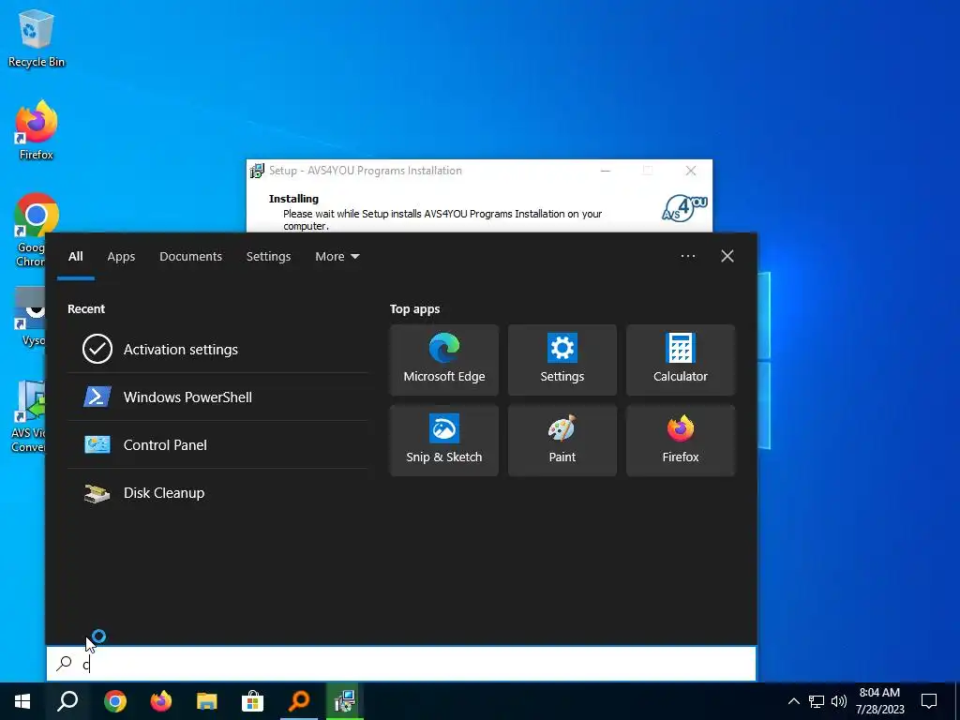Click in the search text box
The height and width of the screenshot is (720, 960).
[401, 664]
